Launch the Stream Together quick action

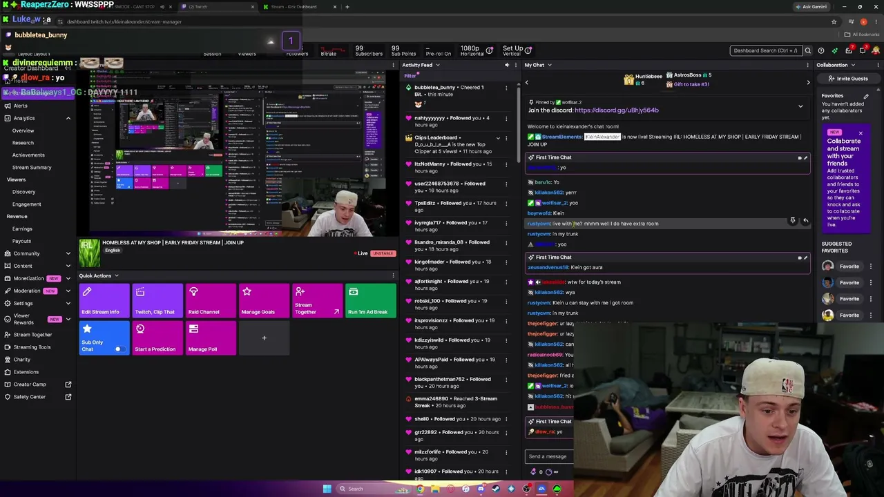(317, 301)
